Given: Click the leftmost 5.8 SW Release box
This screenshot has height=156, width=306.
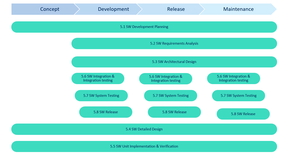Looking at the screenshot, I should pos(106,112).
